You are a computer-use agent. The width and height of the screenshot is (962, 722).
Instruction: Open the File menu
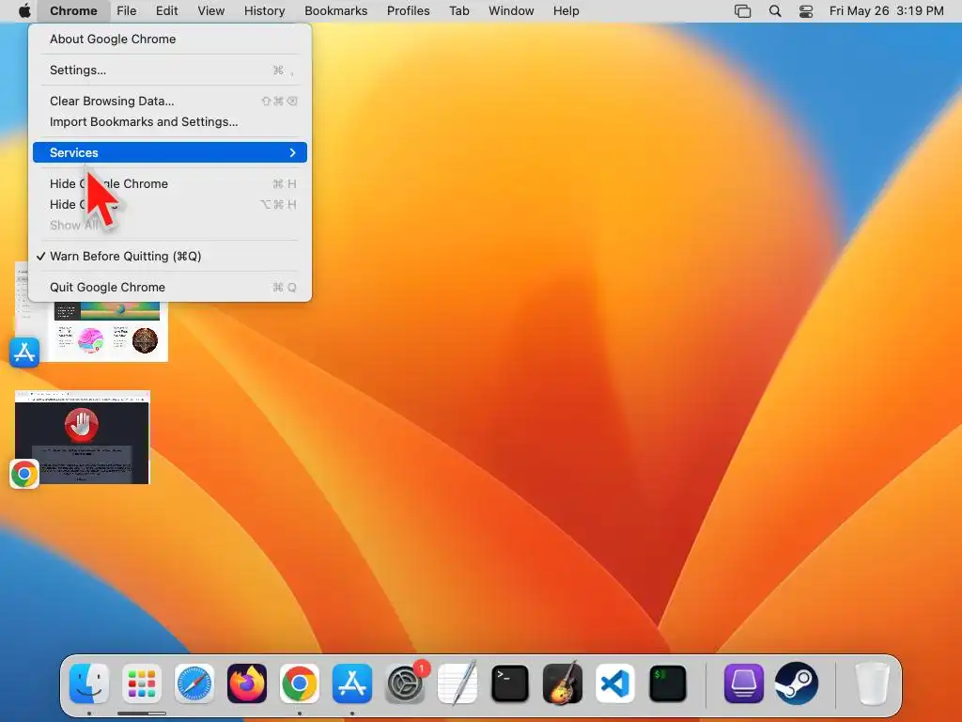(127, 11)
